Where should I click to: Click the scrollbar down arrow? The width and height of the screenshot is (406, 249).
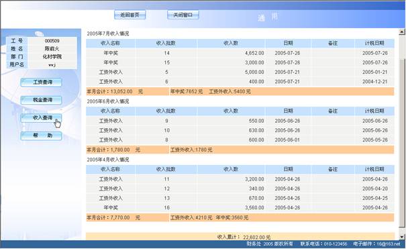(x=402, y=237)
